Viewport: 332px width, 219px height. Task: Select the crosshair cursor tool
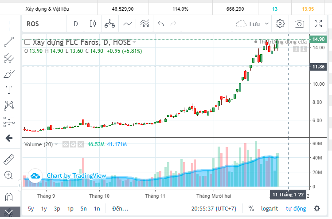click(x=9, y=26)
